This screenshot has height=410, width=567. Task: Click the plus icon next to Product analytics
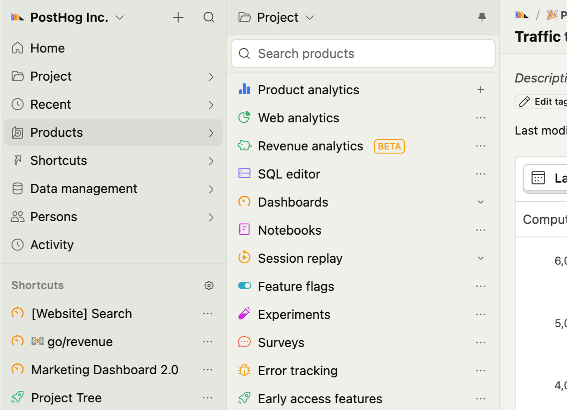click(x=481, y=90)
